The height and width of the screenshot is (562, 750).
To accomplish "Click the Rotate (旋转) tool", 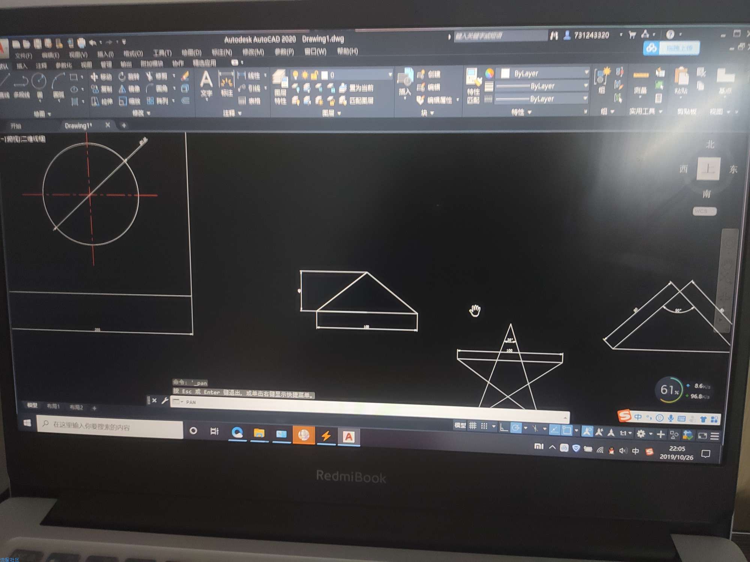I will (x=129, y=77).
